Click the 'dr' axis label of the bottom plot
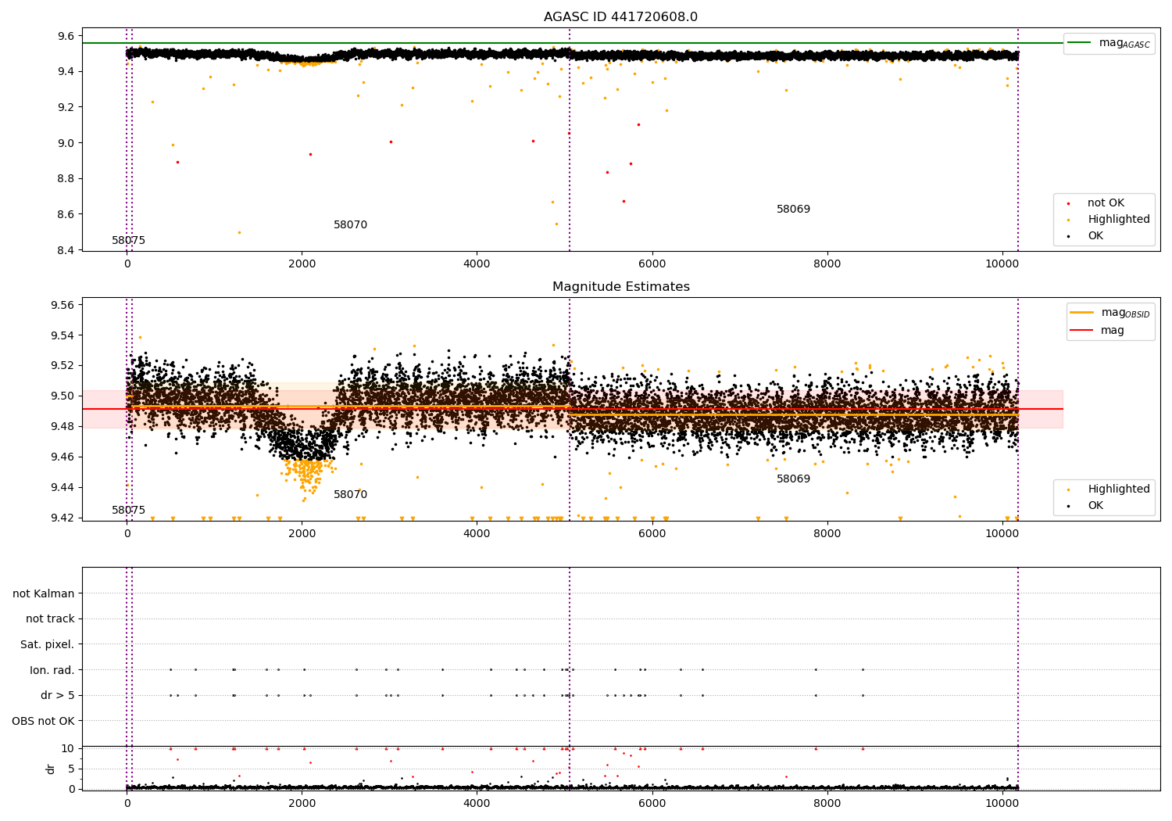 (51, 769)
